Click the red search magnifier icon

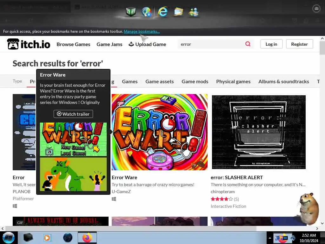pos(248,44)
